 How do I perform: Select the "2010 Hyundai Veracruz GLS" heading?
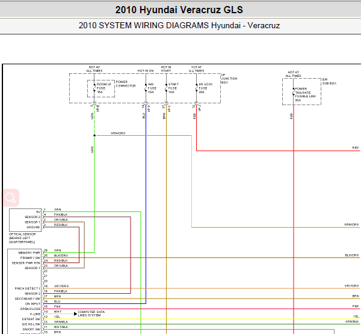(179, 10)
